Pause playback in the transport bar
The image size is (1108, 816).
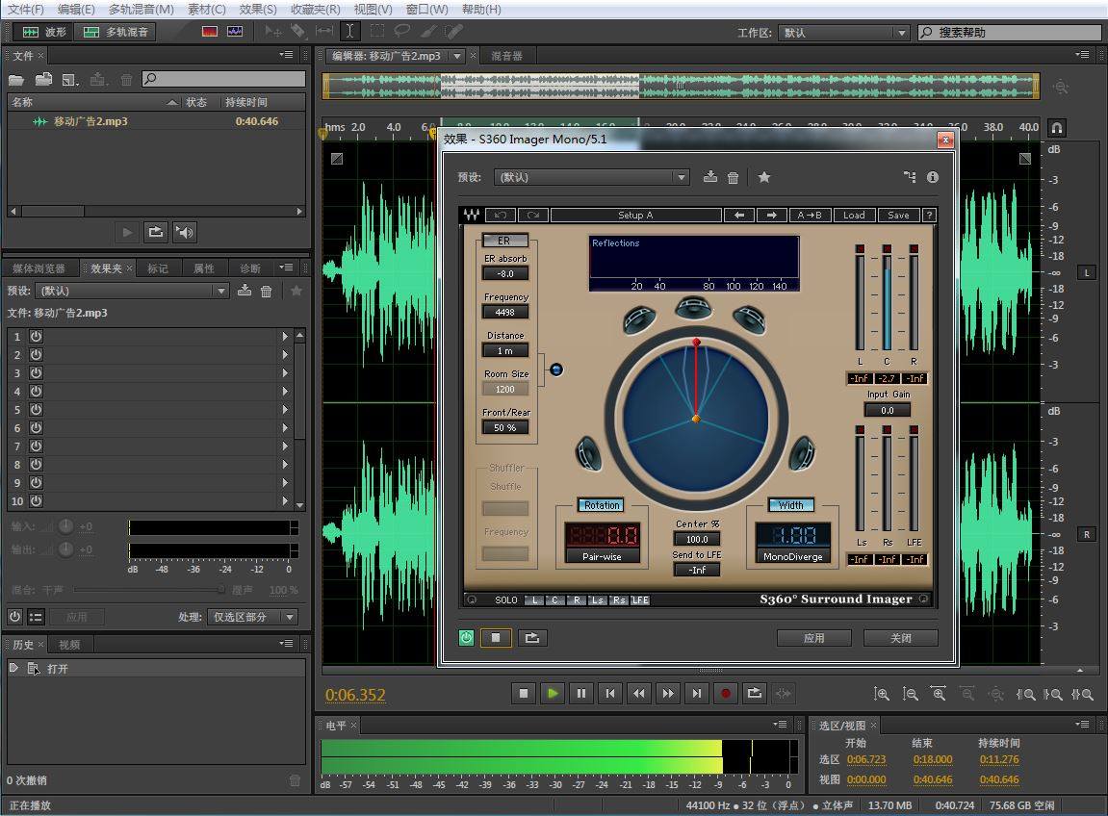581,693
